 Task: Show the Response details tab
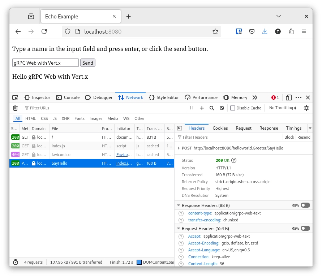click(x=269, y=128)
